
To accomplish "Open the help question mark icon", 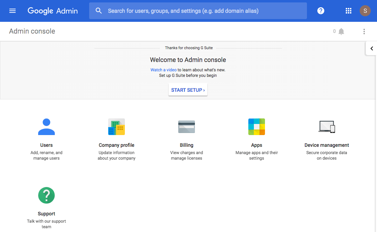I will [321, 11].
